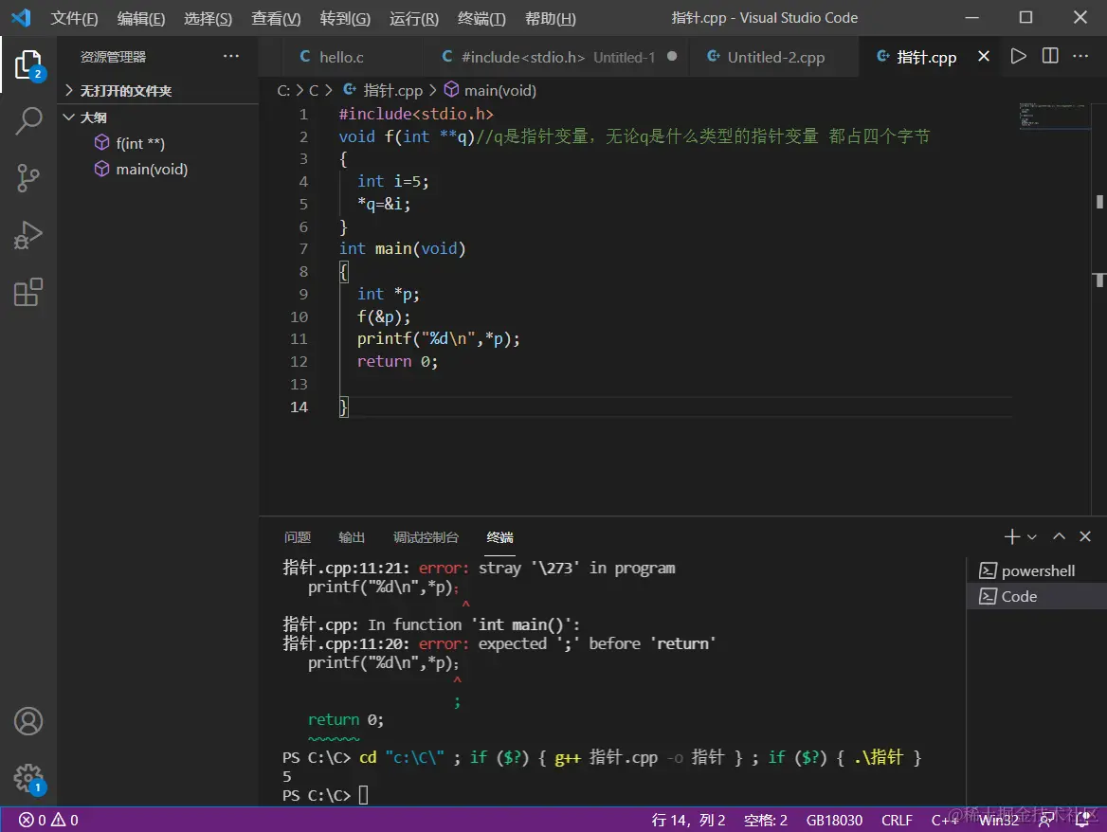Open the 编辑(E) menu
Image resolution: width=1107 pixels, height=832 pixels.
(140, 18)
